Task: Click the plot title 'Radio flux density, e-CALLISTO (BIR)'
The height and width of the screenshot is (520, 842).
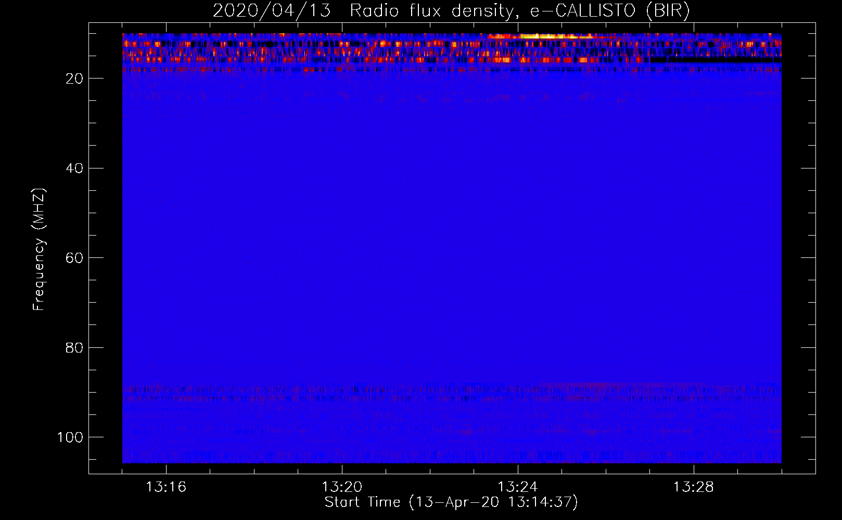Action: coord(519,10)
